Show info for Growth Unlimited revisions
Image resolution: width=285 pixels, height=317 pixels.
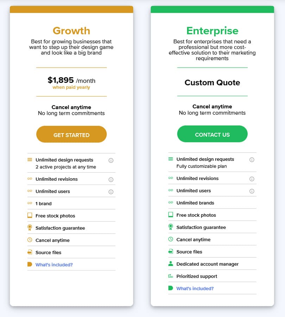pos(111,180)
